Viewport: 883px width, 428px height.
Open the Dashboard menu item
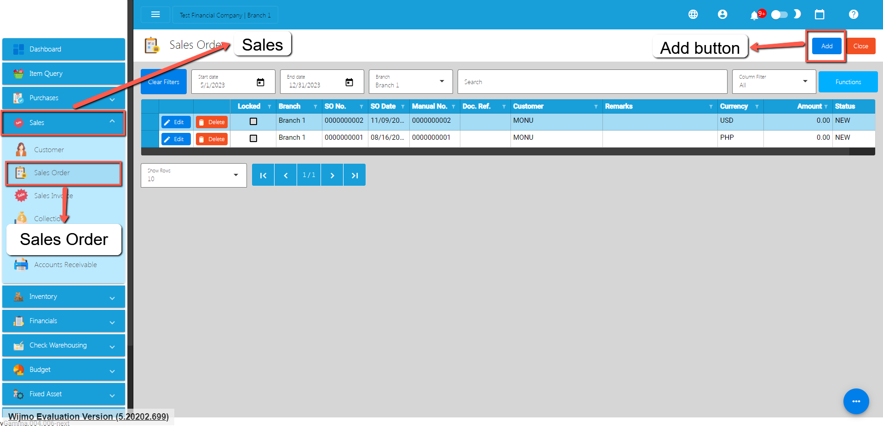click(x=63, y=49)
